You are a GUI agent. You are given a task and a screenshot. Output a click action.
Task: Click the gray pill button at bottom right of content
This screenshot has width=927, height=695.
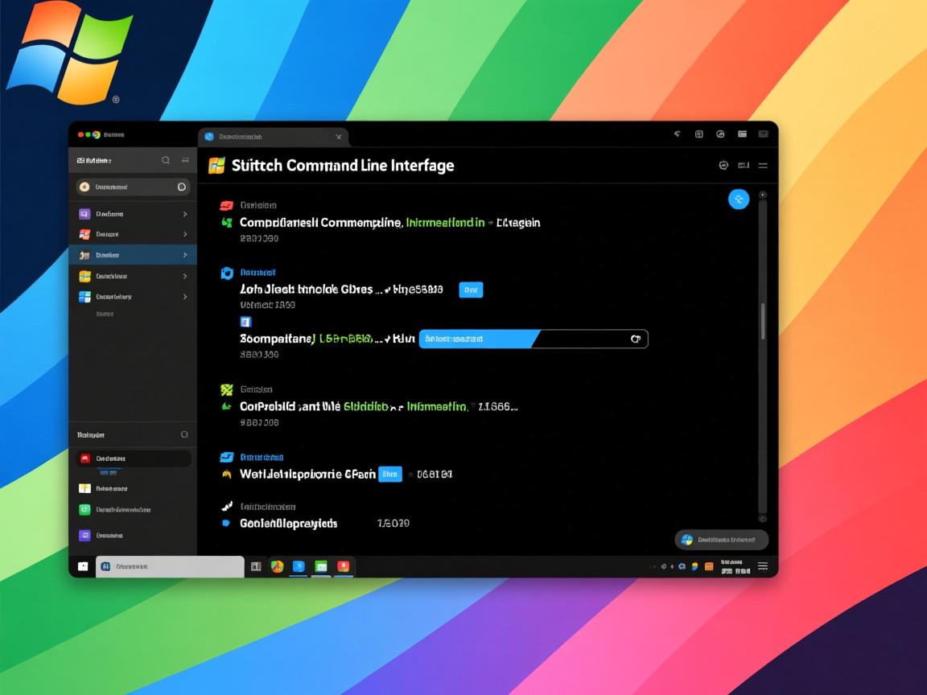[x=721, y=540]
